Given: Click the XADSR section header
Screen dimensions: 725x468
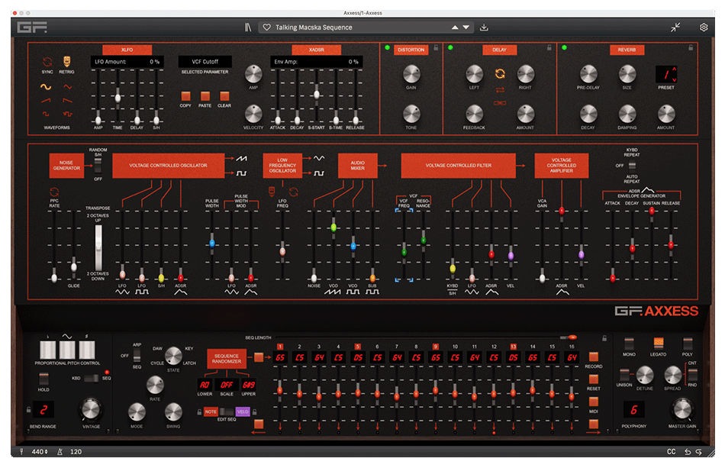Looking at the screenshot, I should pyautogui.click(x=317, y=50).
